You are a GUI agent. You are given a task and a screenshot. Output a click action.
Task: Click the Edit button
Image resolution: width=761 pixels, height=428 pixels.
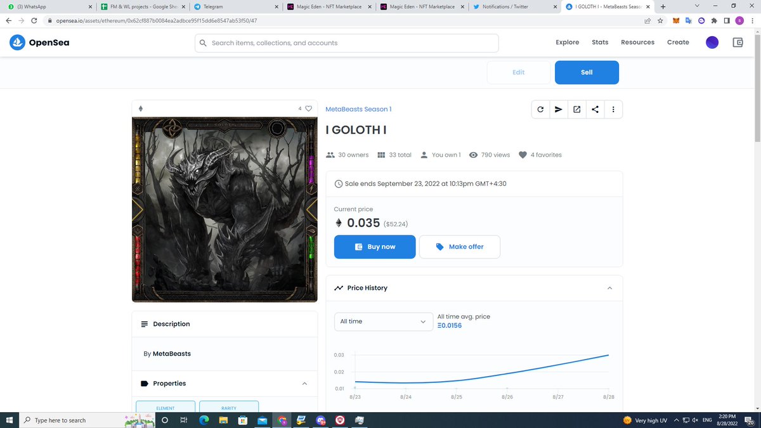pyautogui.click(x=518, y=72)
